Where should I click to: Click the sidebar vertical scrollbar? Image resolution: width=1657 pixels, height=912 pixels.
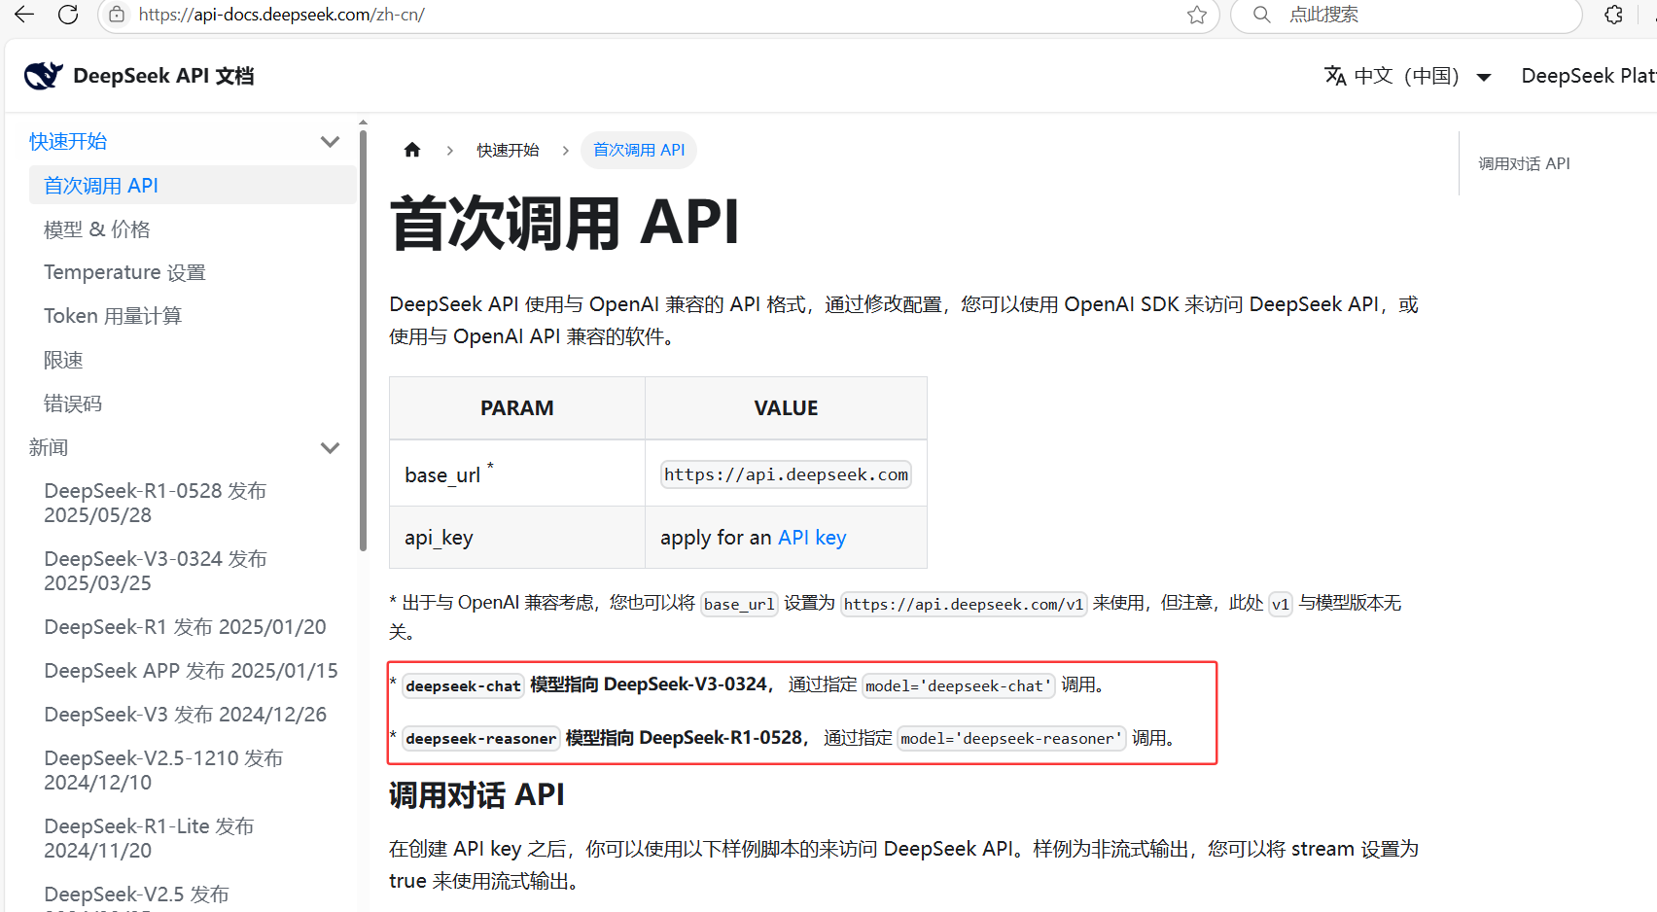(x=363, y=340)
